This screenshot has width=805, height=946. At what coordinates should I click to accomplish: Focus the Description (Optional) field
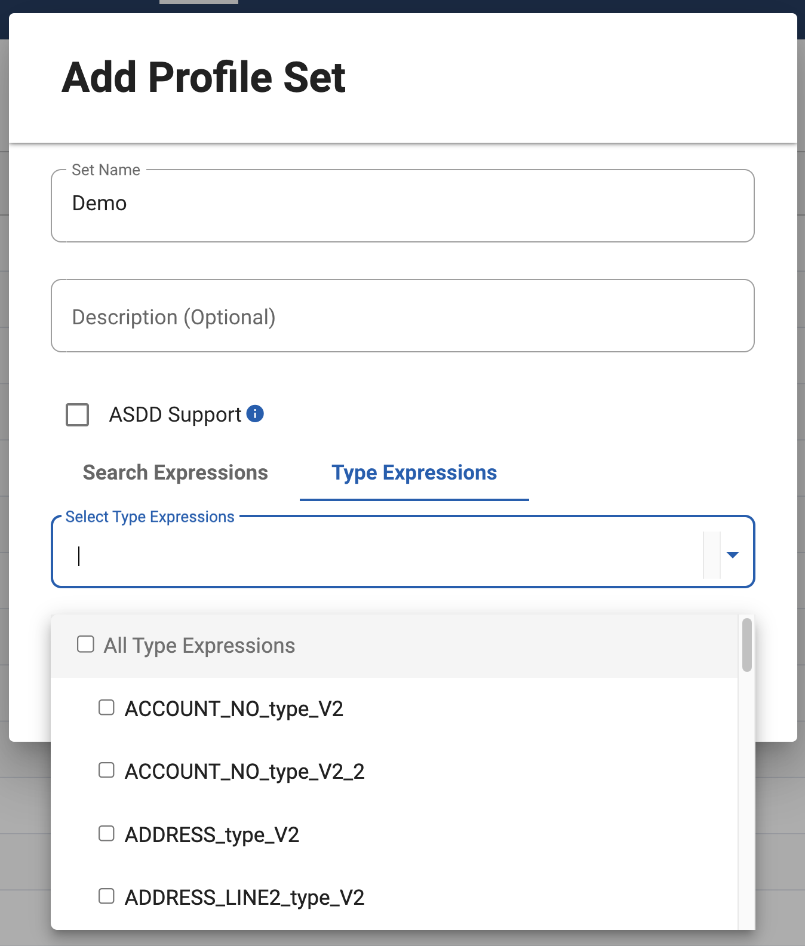(x=402, y=317)
